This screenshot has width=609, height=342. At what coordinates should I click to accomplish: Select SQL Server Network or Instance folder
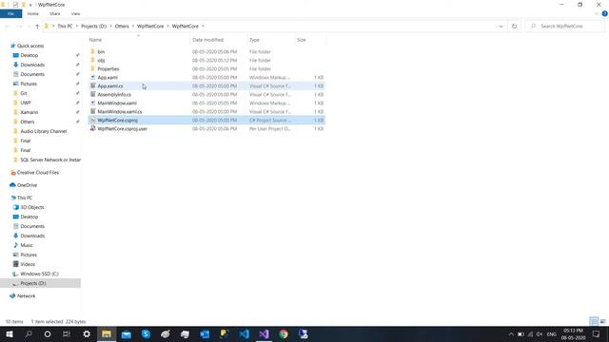pos(50,160)
